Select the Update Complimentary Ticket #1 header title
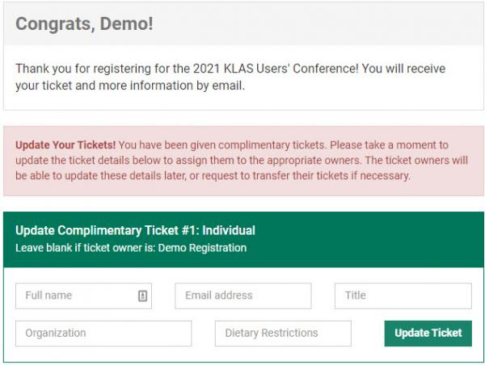This screenshot has width=485, height=365. tap(135, 231)
